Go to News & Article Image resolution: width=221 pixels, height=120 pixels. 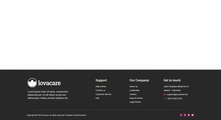[136, 98]
